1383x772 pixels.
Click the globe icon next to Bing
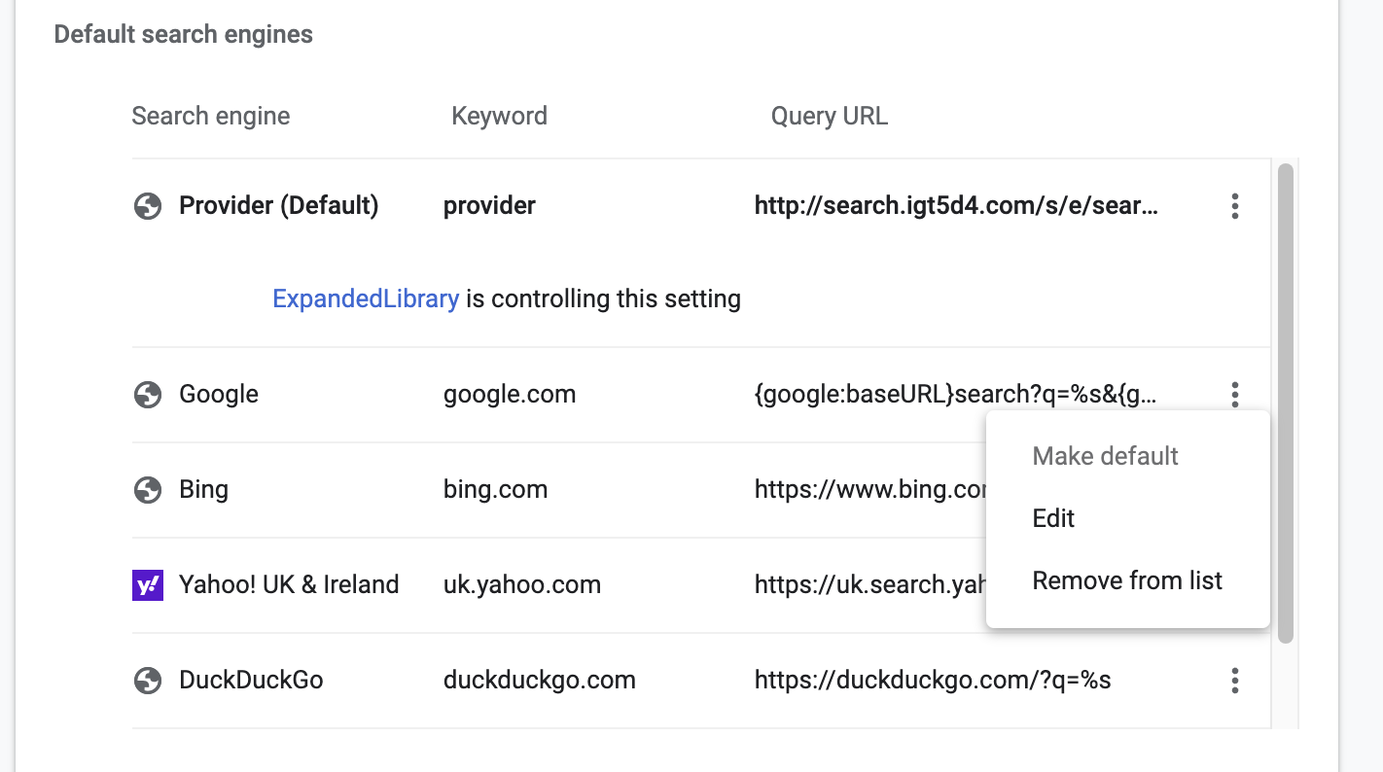(147, 489)
